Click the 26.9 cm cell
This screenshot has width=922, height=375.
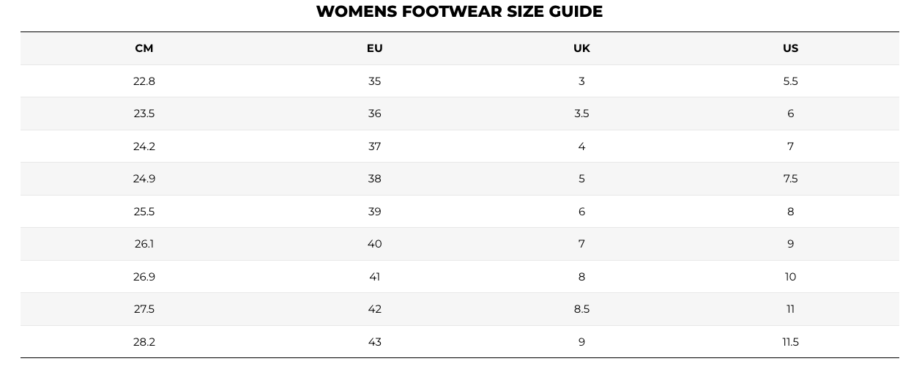click(x=144, y=277)
